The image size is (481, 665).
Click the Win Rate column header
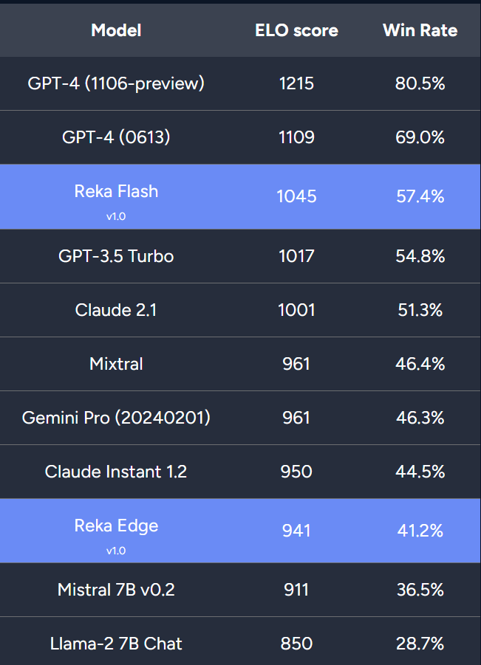click(420, 30)
